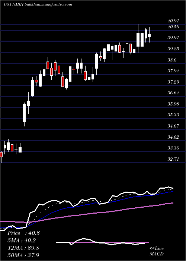Click the 40.91 price label

pos(173,21)
